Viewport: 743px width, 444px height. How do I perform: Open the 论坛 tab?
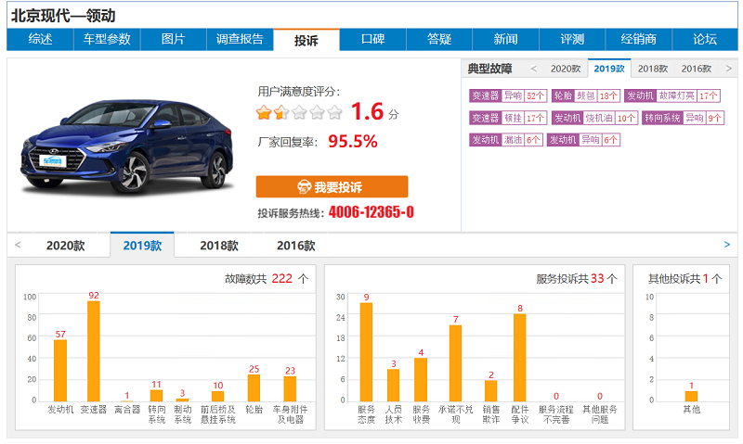coord(705,39)
